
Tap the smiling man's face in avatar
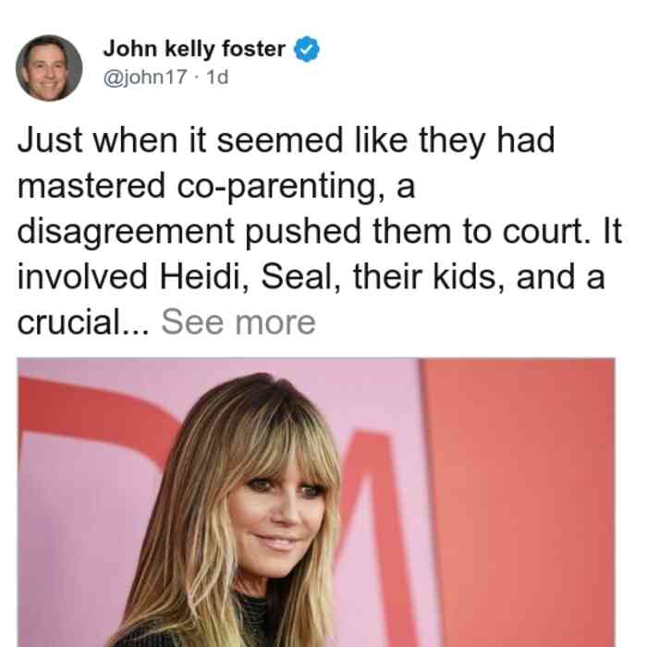[x=48, y=68]
